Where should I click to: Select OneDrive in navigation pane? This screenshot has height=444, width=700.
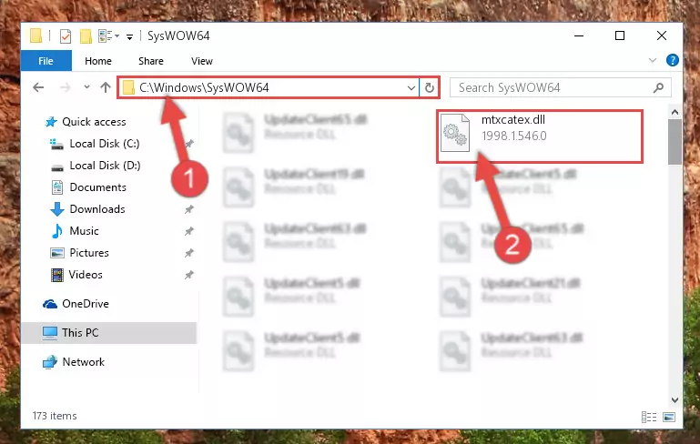click(86, 304)
